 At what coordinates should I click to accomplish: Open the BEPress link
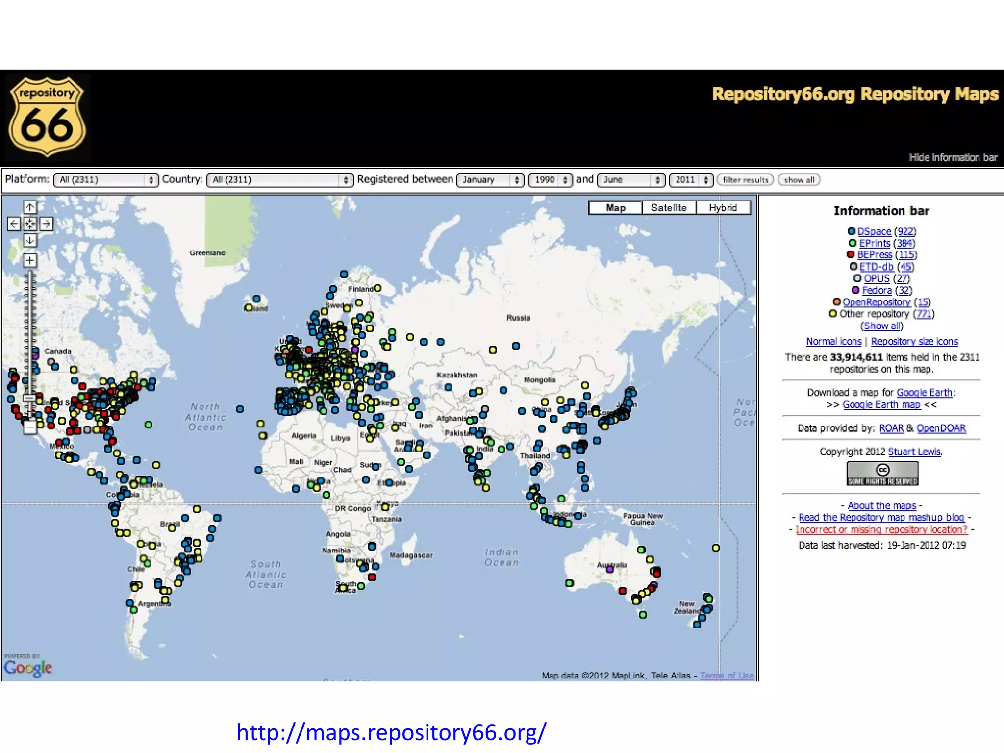coord(875,255)
